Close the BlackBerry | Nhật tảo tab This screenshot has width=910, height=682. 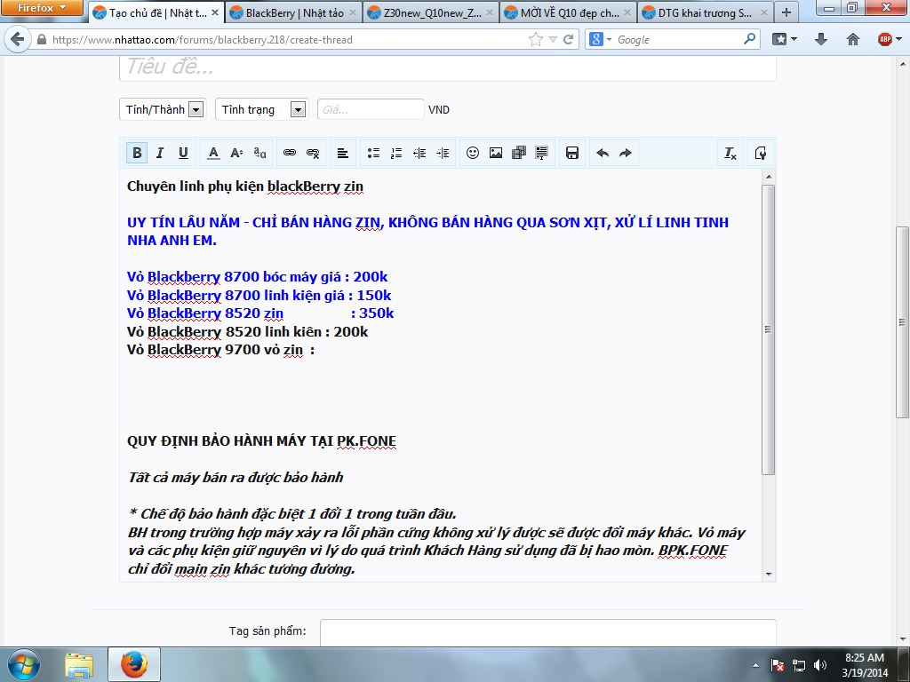(x=352, y=12)
